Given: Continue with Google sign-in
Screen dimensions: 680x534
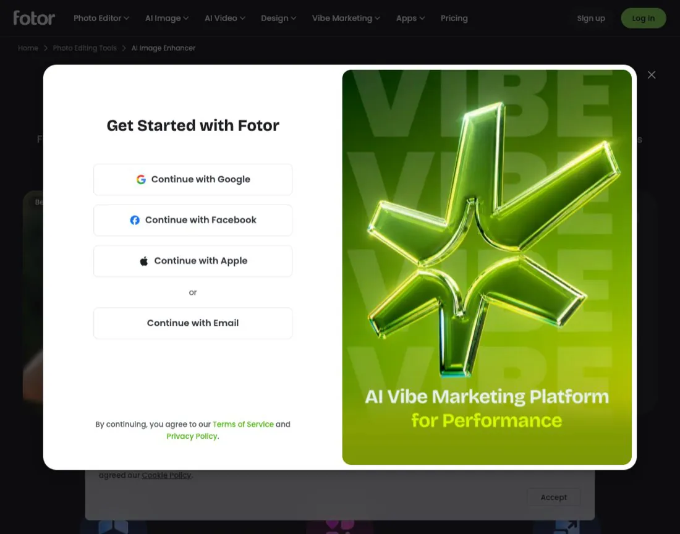Looking at the screenshot, I should (x=193, y=179).
